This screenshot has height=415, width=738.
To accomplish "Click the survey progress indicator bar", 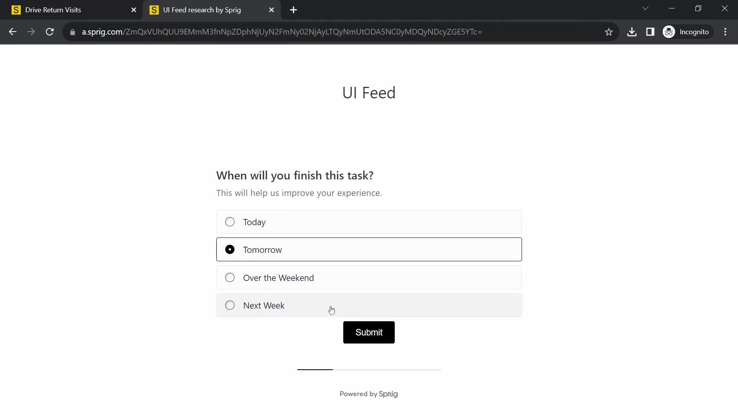I will (x=369, y=369).
